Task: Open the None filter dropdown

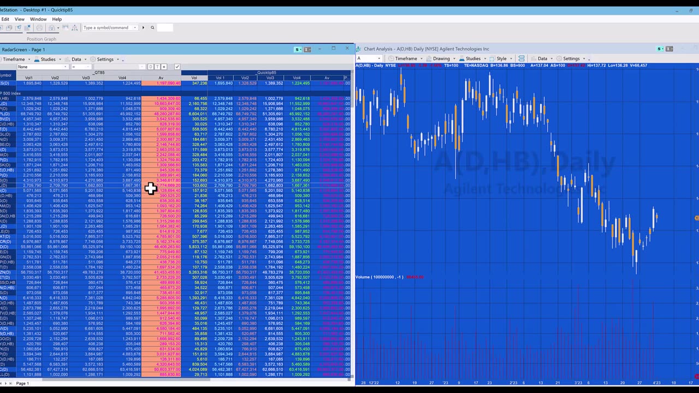Action: point(43,67)
